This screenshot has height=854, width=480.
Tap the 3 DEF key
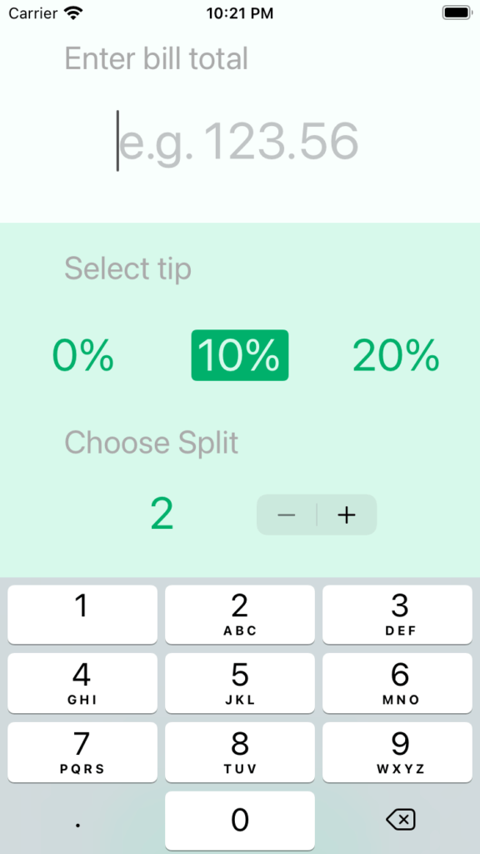click(x=397, y=615)
